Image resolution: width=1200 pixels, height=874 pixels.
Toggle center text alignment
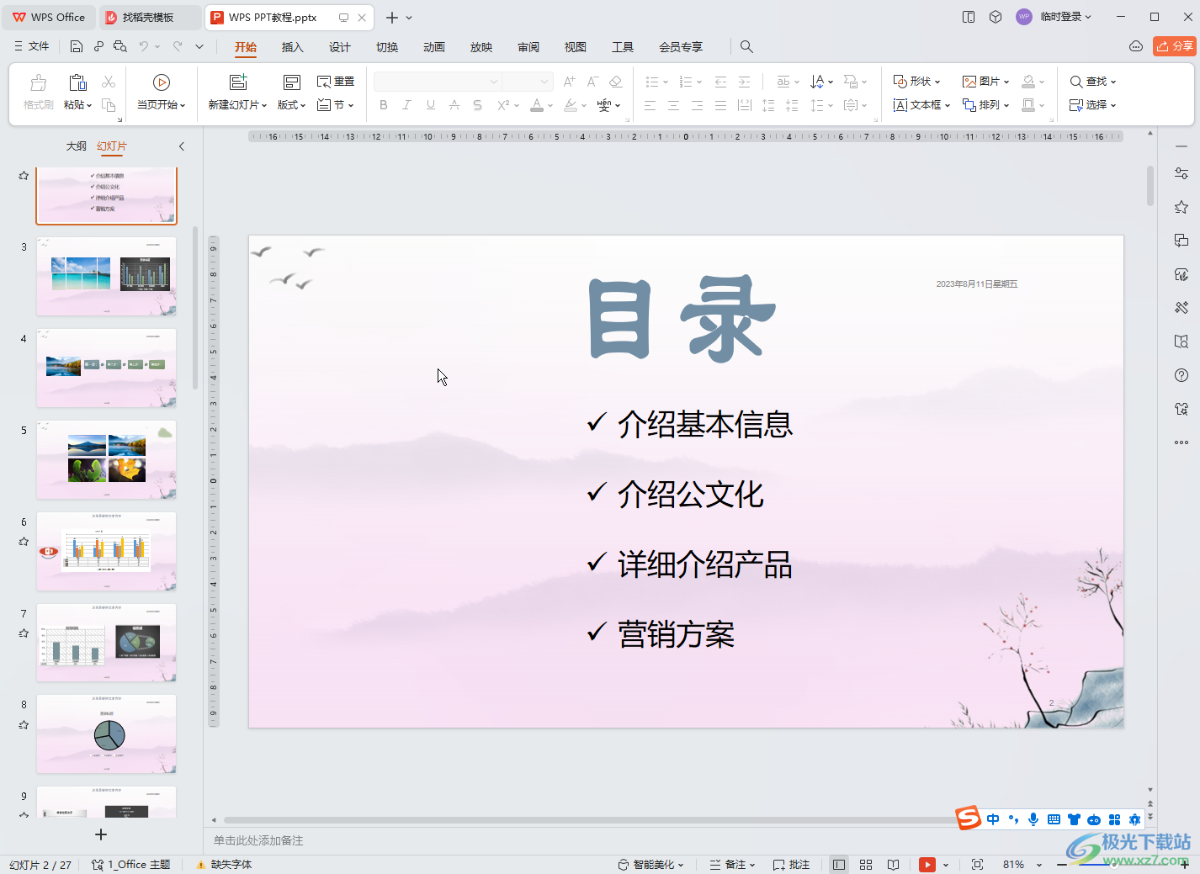point(673,105)
